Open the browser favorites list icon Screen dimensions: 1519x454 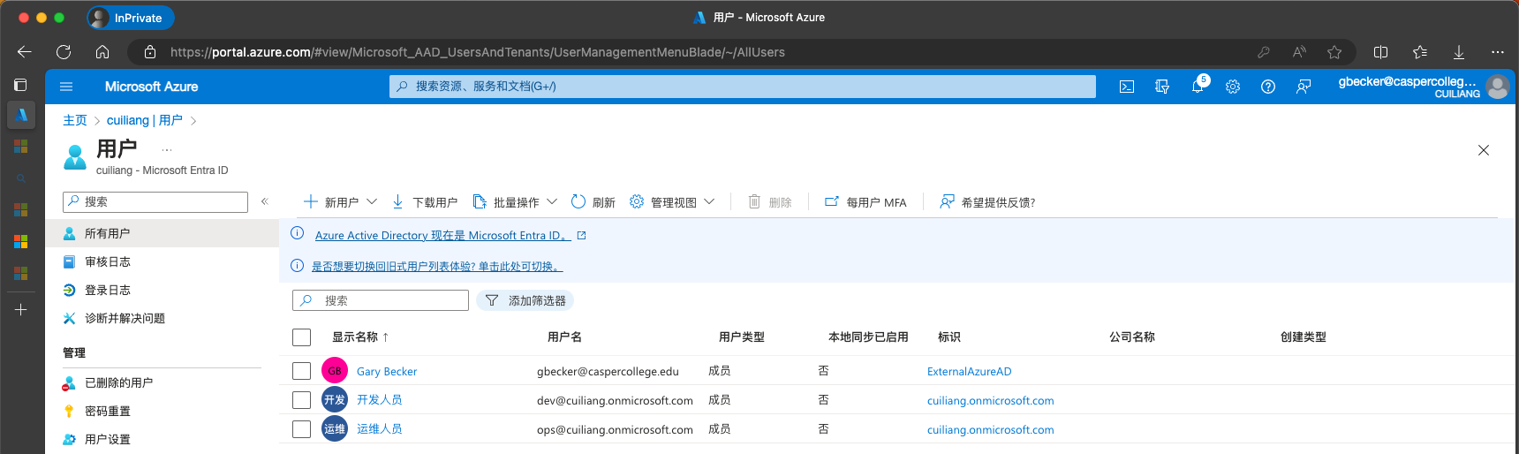(1420, 52)
